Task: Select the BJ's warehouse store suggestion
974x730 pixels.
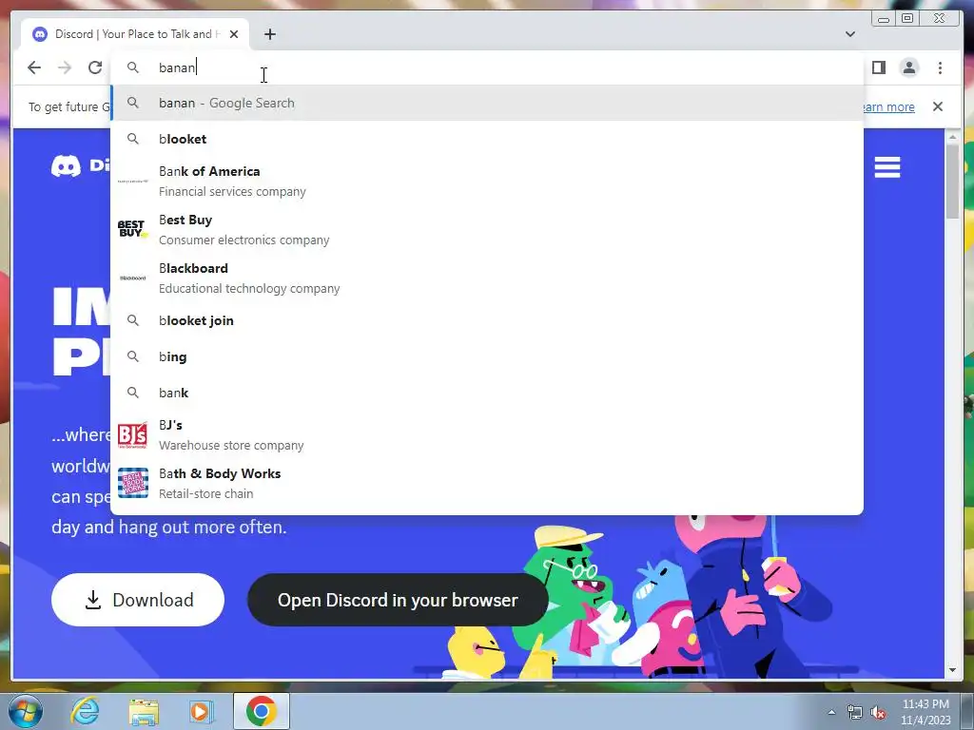Action: (487, 435)
